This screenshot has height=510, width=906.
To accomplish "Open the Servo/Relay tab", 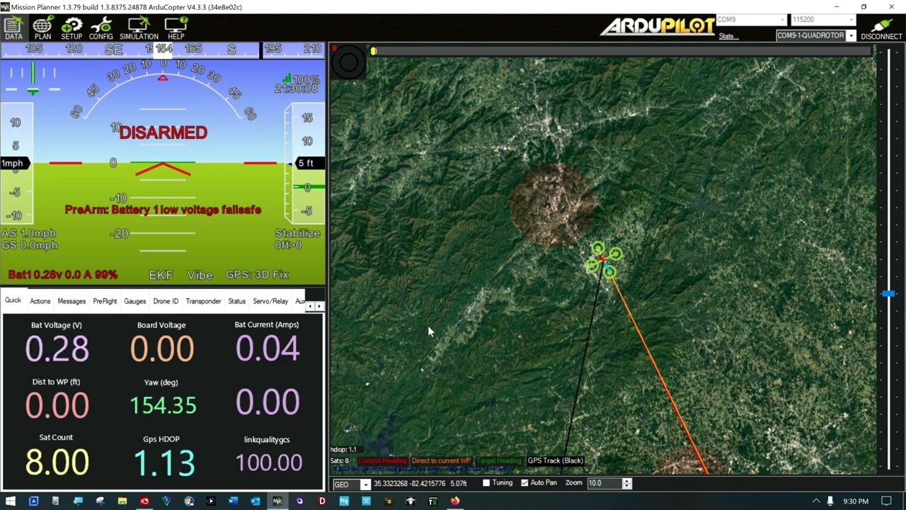I will (x=270, y=301).
